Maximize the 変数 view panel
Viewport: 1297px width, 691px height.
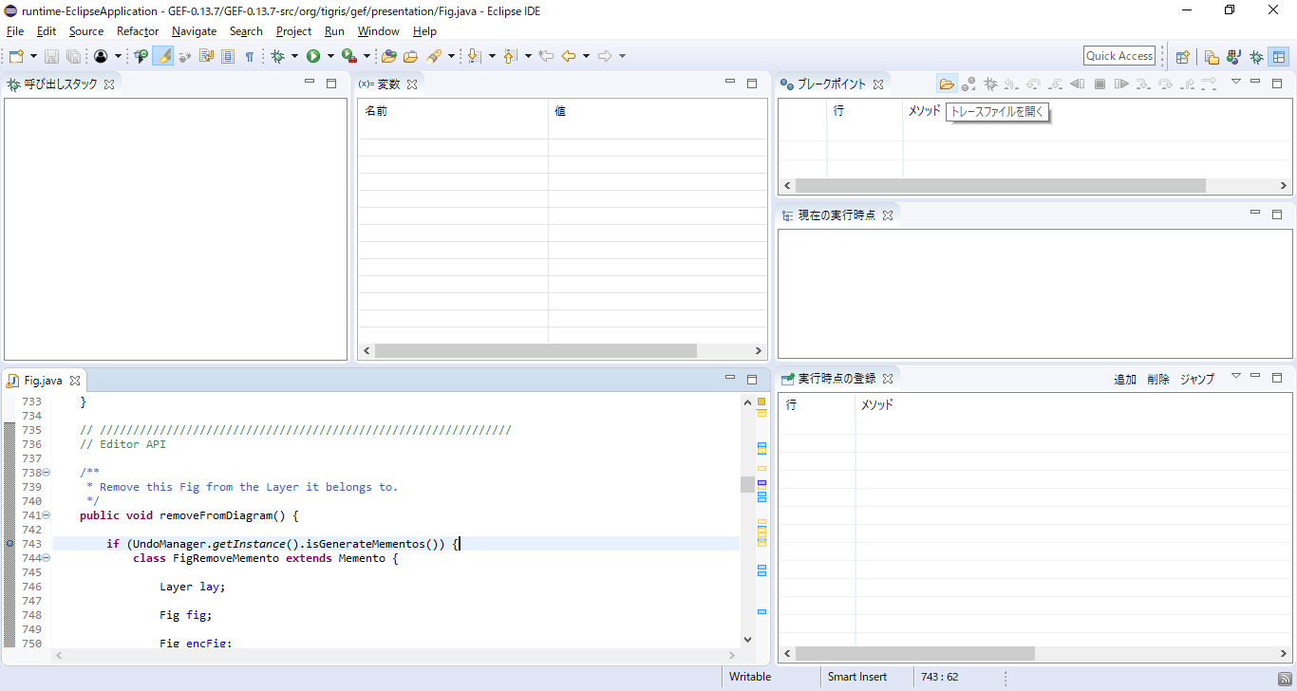752,84
